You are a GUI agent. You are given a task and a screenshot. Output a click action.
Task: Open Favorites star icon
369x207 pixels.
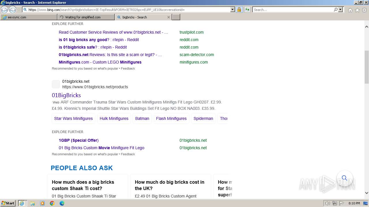click(x=357, y=10)
